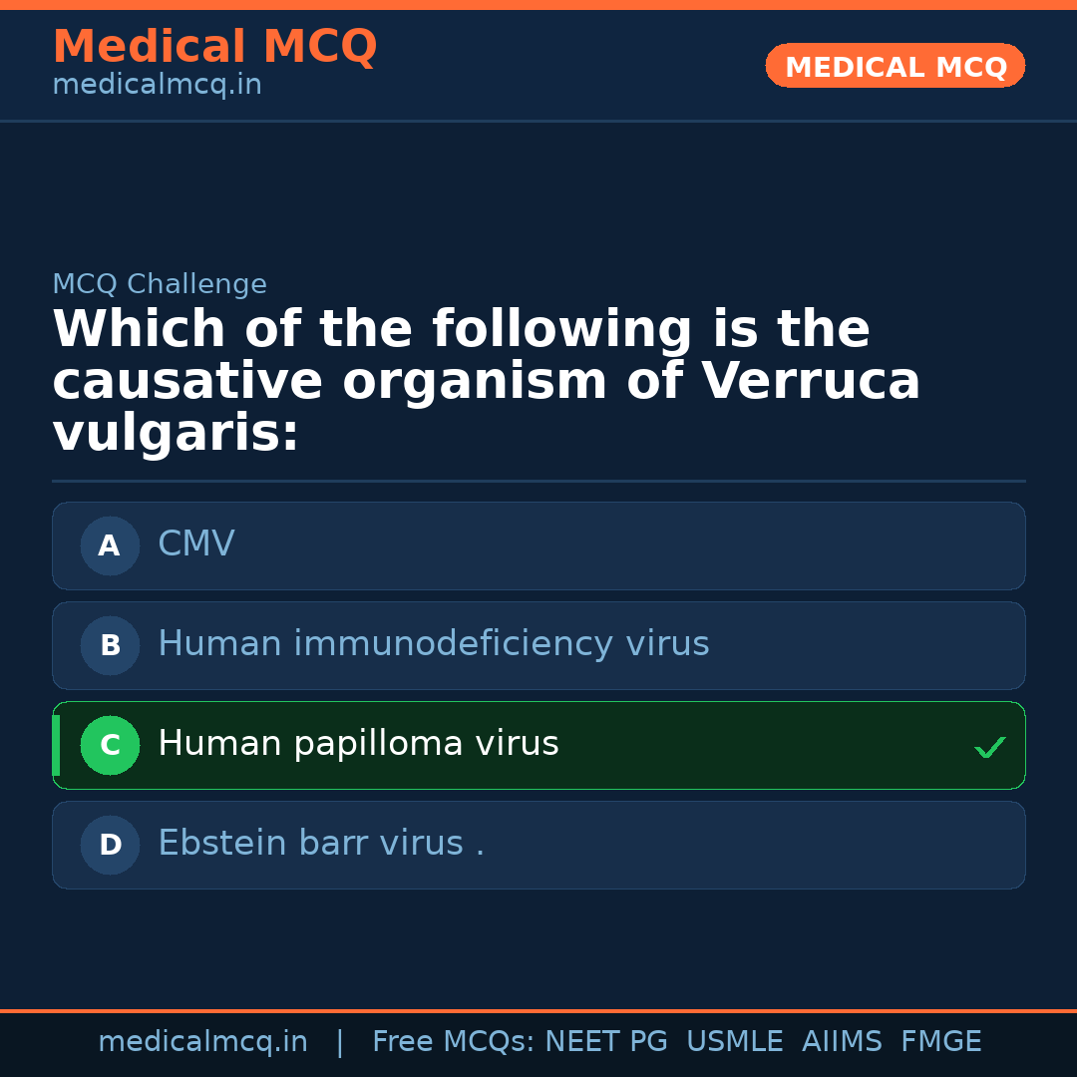Click the orange MEDICAL MCQ badge
This screenshot has width=1077, height=1077.
click(x=895, y=67)
